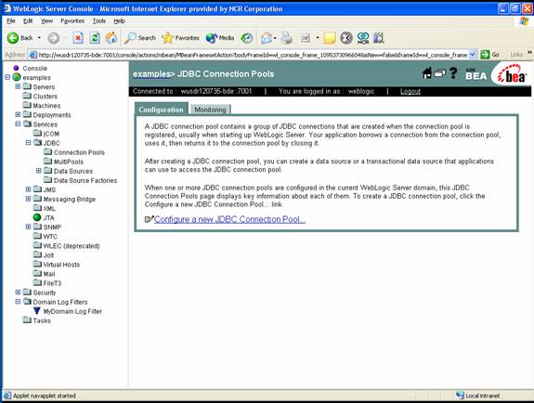This screenshot has height=403, width=534.
Task: Open the address bar dropdown arrow
Action: (x=473, y=55)
